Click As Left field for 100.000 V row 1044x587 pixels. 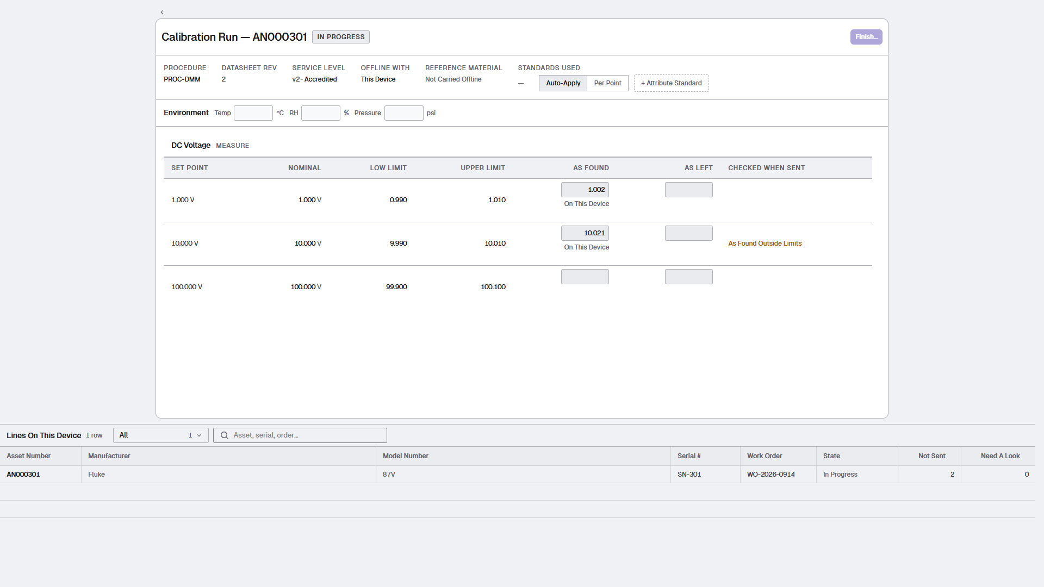click(x=689, y=277)
